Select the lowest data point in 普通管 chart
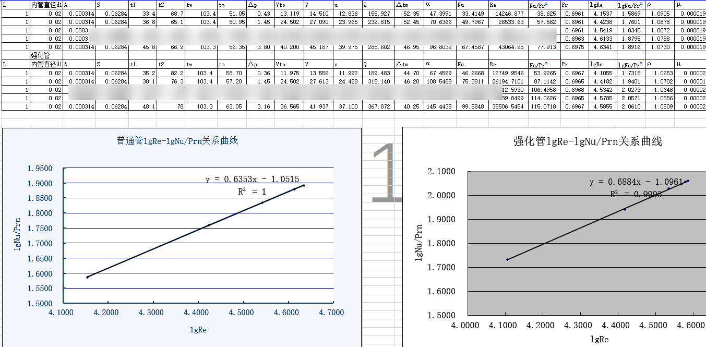706x347 pixels. [x=87, y=277]
